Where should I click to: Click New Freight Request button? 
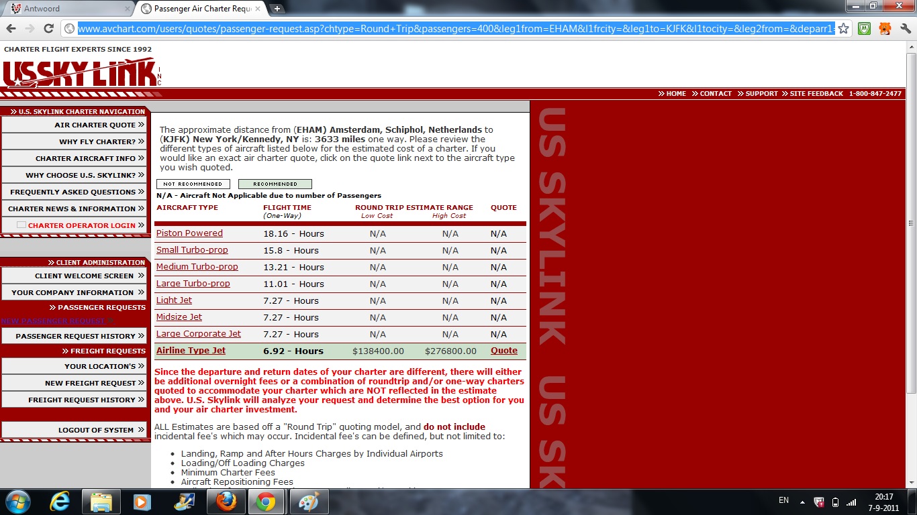point(74,383)
